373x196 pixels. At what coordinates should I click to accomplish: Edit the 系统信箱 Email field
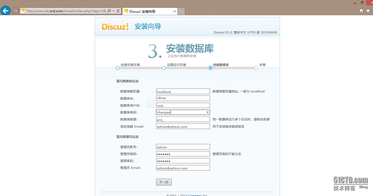coord(183,126)
